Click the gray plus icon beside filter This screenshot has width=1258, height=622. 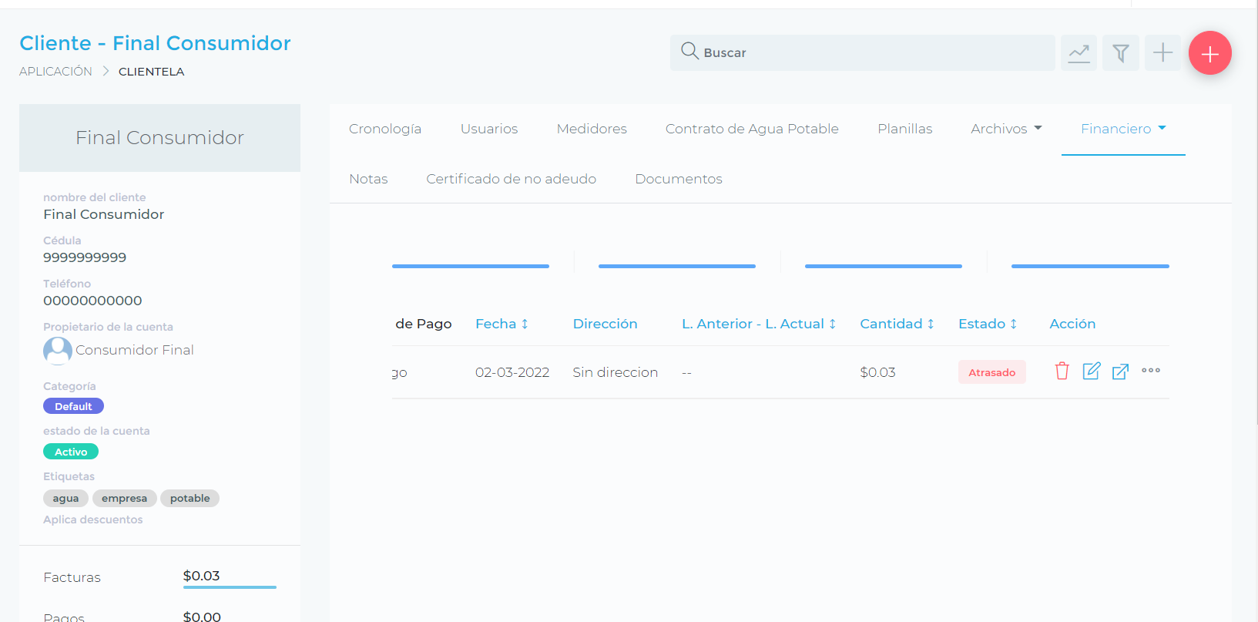tap(1162, 53)
